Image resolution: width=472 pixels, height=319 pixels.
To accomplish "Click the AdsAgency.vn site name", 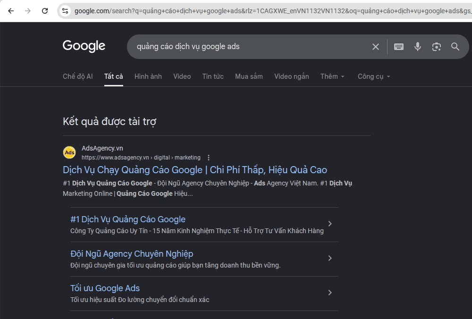I will 102,148.
